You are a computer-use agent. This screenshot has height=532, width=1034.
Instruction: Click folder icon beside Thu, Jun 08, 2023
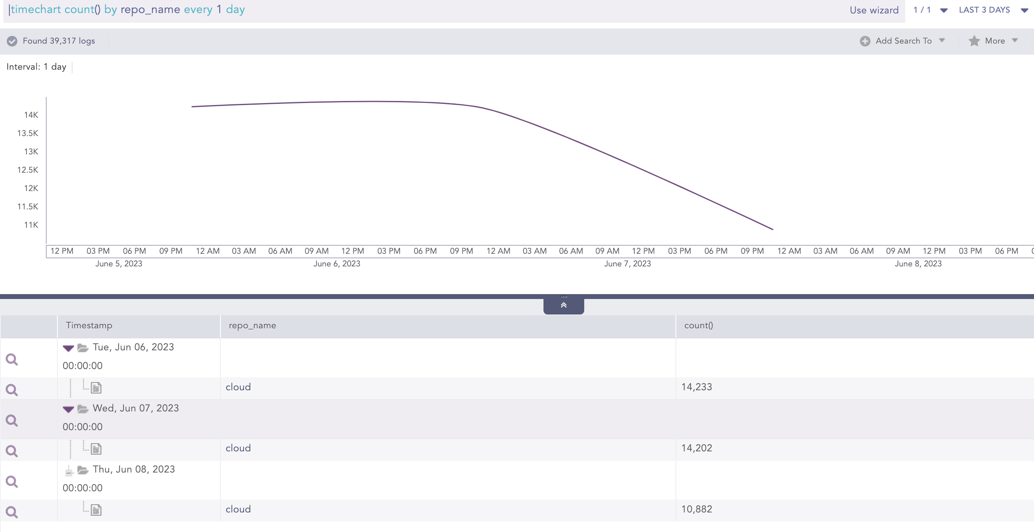click(x=83, y=470)
